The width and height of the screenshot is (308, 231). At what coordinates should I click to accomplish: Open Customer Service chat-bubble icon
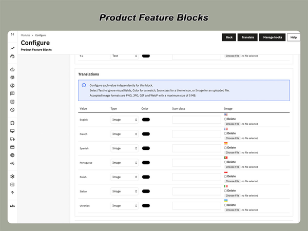(12, 93)
